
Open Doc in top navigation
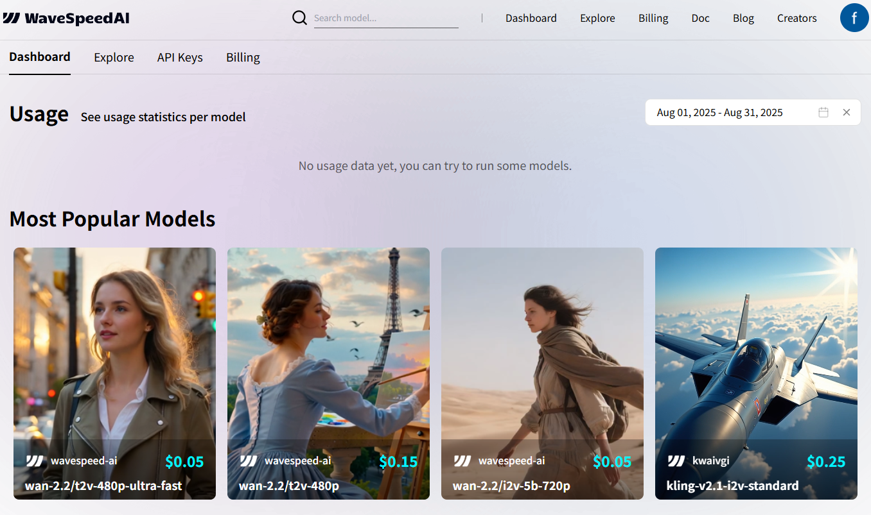coord(701,18)
